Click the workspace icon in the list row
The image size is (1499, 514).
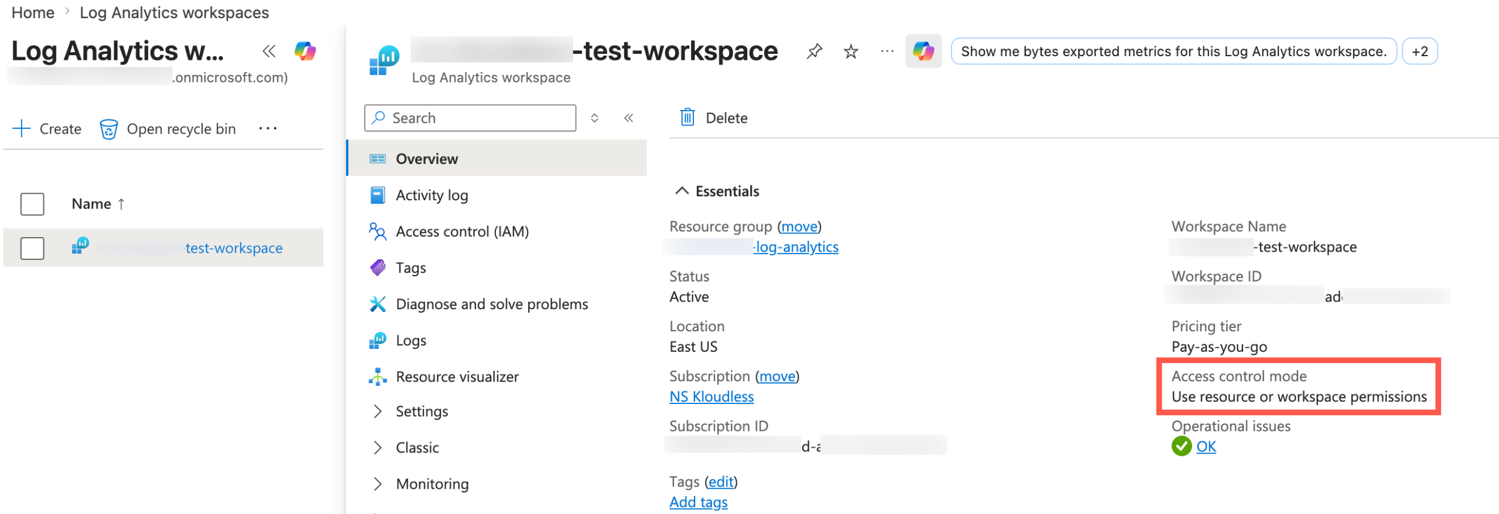click(x=81, y=246)
